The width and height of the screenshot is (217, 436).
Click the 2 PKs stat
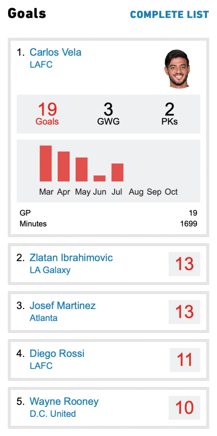tap(169, 114)
